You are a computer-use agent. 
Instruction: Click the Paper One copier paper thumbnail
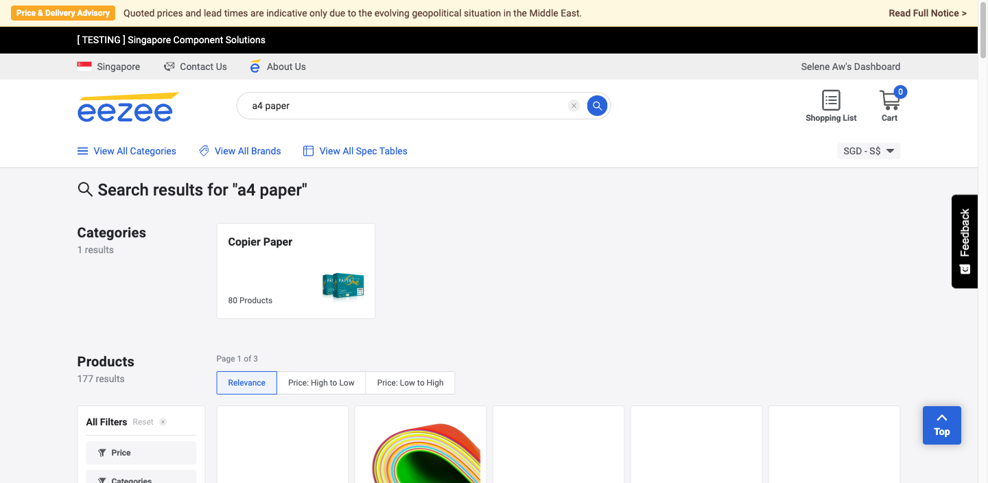[343, 286]
